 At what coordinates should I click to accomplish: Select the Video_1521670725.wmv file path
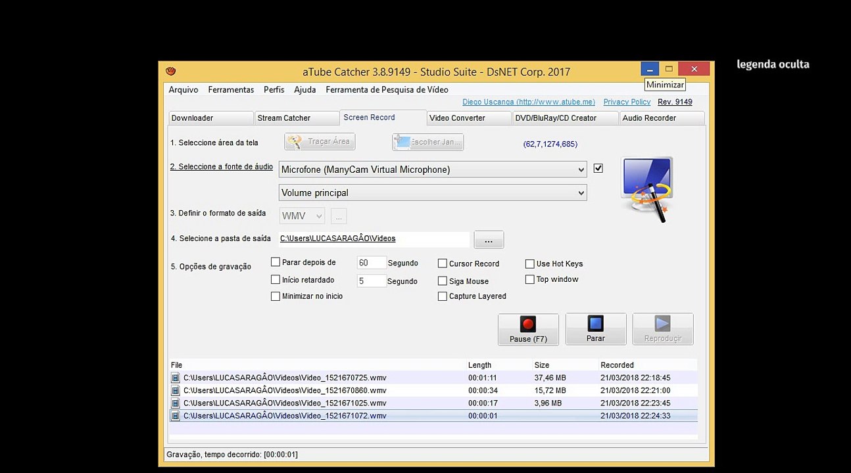(x=285, y=378)
